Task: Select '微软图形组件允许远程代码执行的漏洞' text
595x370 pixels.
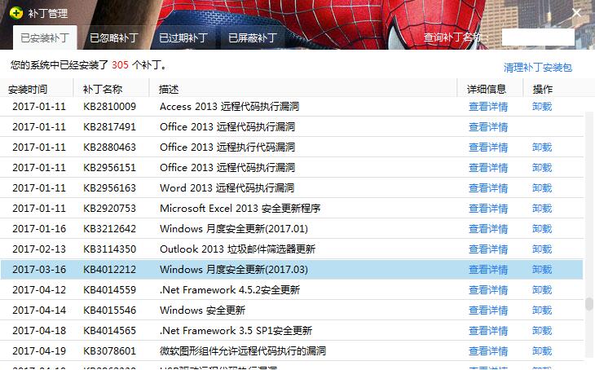Action: click(x=243, y=351)
